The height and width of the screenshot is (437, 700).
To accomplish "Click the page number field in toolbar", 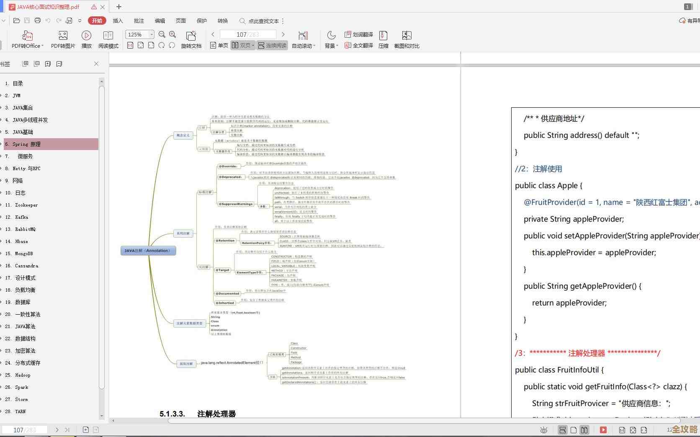I will [247, 34].
